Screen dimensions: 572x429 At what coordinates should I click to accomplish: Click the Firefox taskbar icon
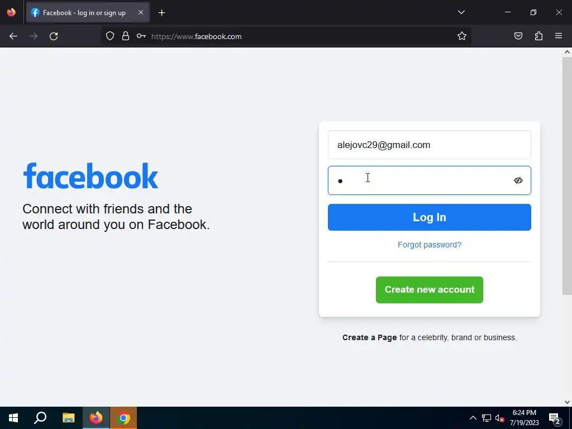point(96,418)
